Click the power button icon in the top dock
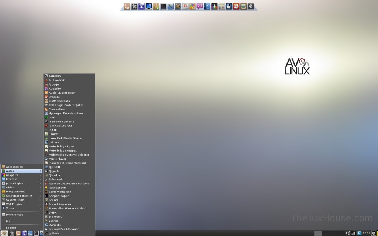This screenshot has width=378, height=236. tap(251, 7)
